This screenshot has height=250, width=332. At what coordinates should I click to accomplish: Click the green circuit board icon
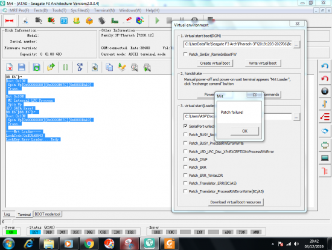pos(115,21)
